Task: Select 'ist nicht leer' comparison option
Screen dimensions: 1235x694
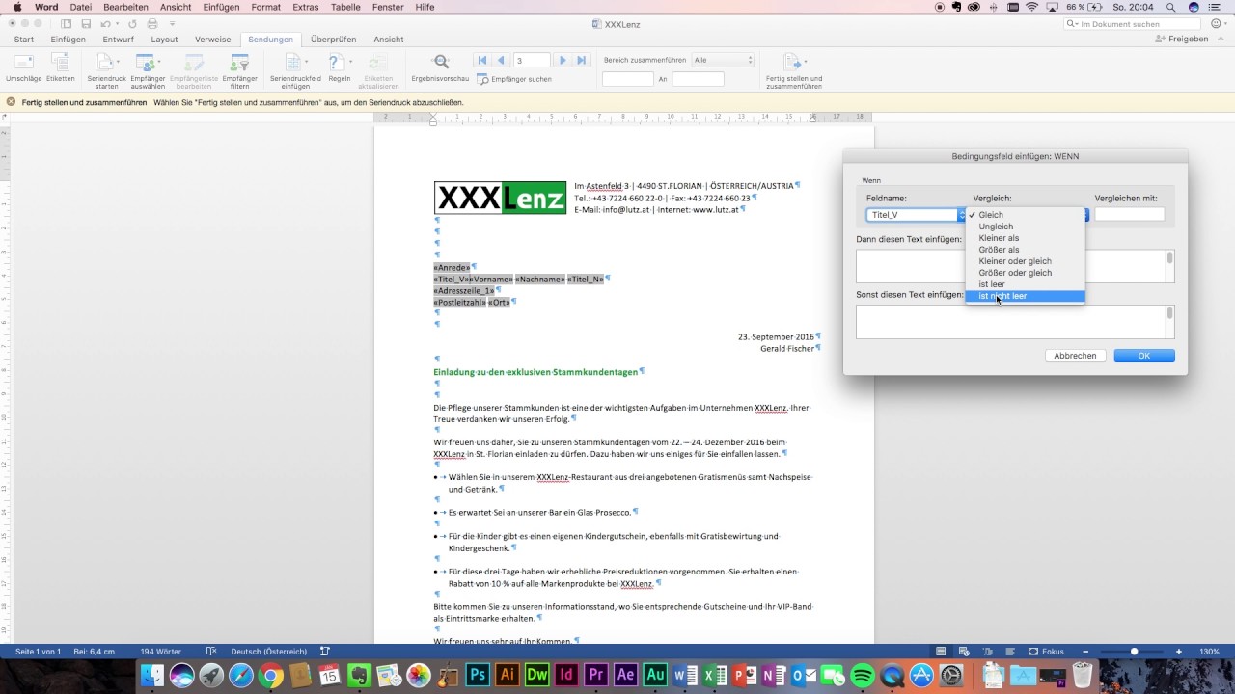Action: 1026,296
